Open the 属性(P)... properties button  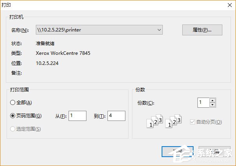coord(202,30)
